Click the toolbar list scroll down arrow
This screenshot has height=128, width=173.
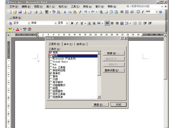[x=99, y=97]
